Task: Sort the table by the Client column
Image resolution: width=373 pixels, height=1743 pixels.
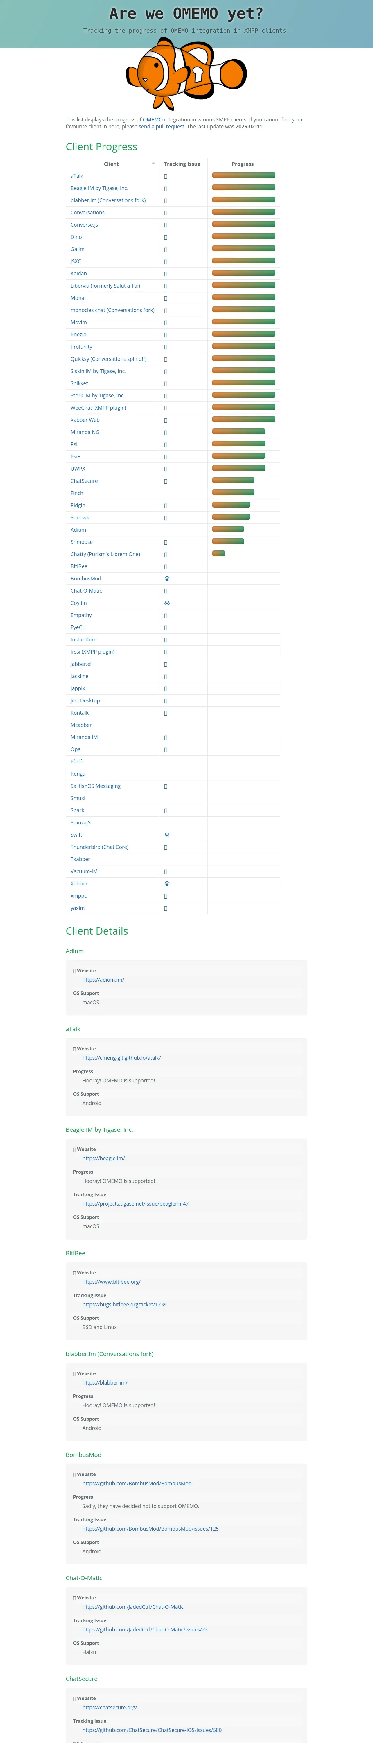Action: pos(112,164)
